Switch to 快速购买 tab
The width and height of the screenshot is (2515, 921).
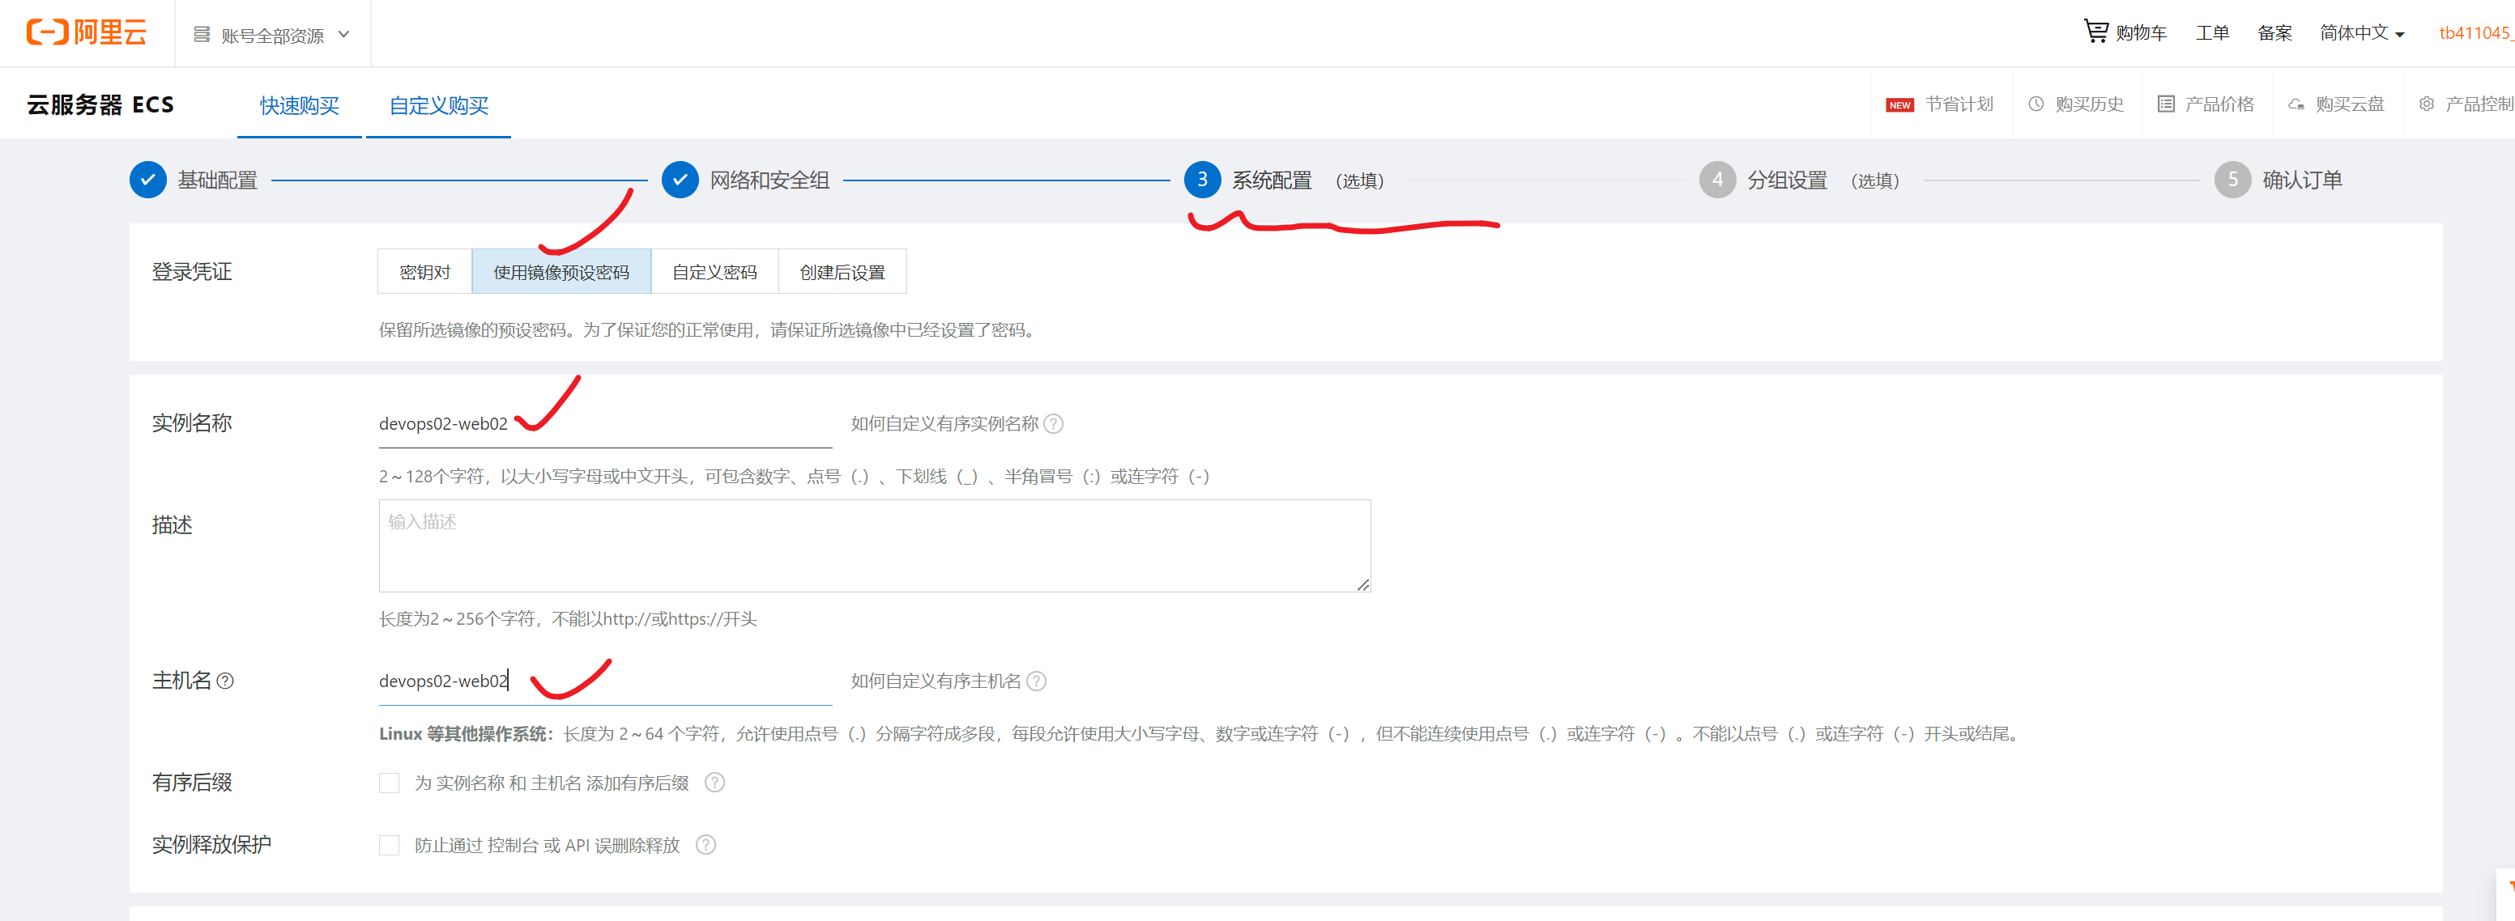[299, 105]
